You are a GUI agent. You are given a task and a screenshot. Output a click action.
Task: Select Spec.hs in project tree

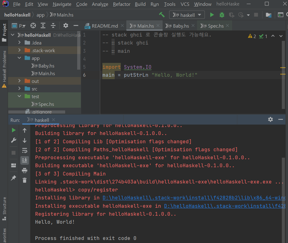tap(46, 104)
